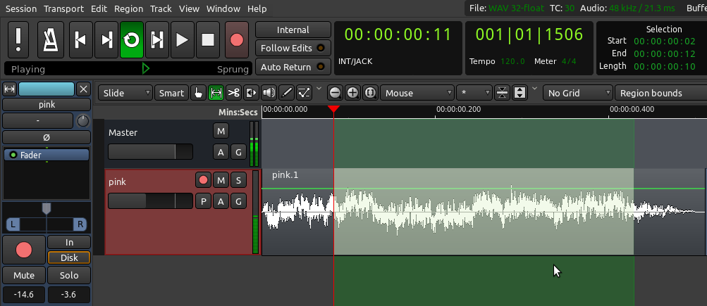Open the Edit menu
The image size is (707, 306).
coord(99,8)
